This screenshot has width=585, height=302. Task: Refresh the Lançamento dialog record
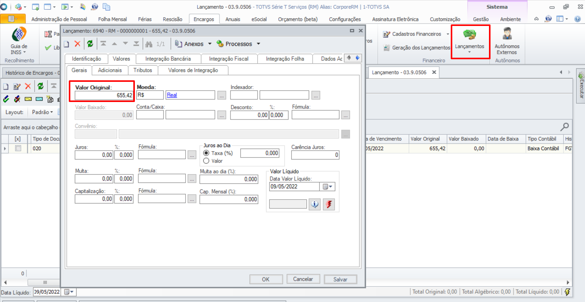pyautogui.click(x=90, y=44)
